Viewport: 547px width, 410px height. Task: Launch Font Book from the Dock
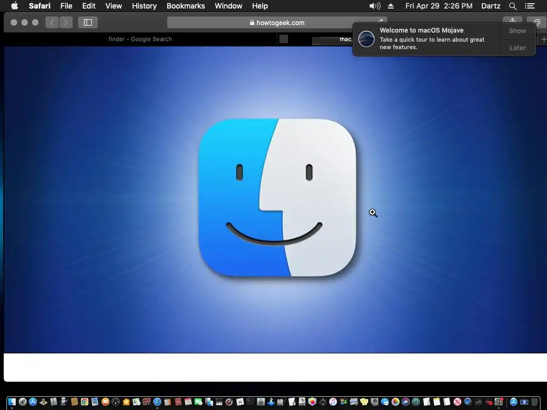click(x=53, y=401)
